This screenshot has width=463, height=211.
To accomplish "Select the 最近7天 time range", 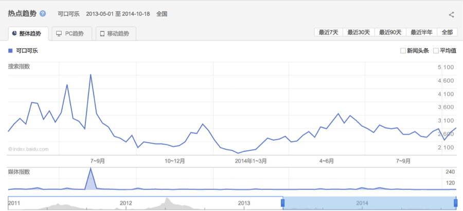I will 329,32.
